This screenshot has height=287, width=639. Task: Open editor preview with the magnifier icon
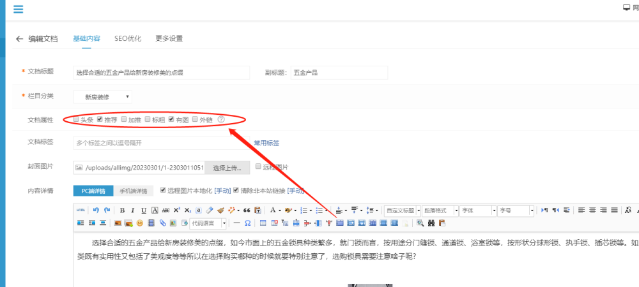[420, 223]
